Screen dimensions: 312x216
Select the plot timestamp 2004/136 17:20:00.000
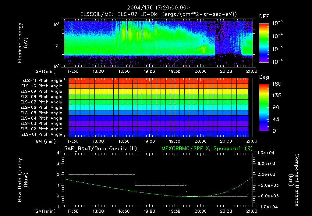click(x=158, y=8)
